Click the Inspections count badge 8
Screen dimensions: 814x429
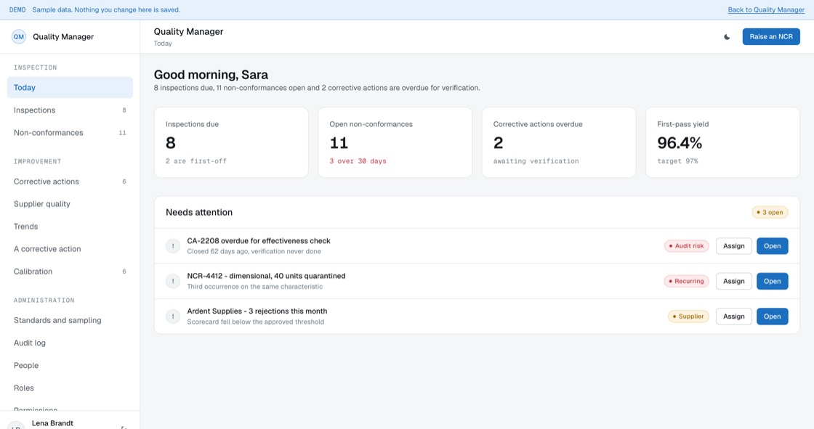click(124, 110)
